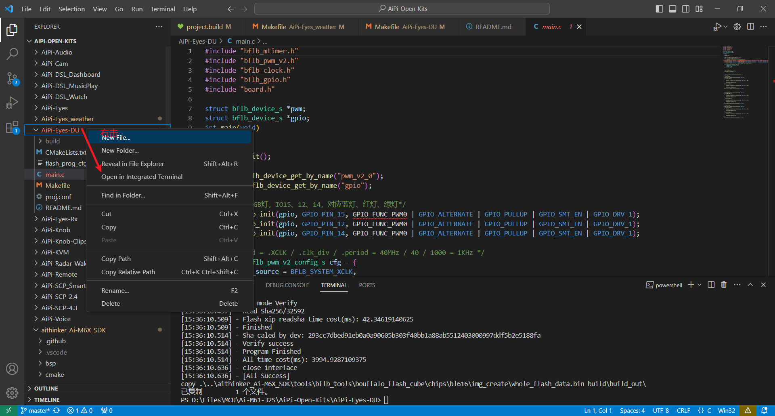This screenshot has height=416, width=775.
Task: Select Copy Relative Path menu entry
Action: (170, 272)
